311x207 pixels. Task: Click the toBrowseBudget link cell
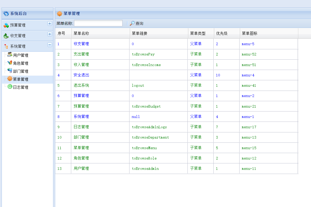pos(158,106)
